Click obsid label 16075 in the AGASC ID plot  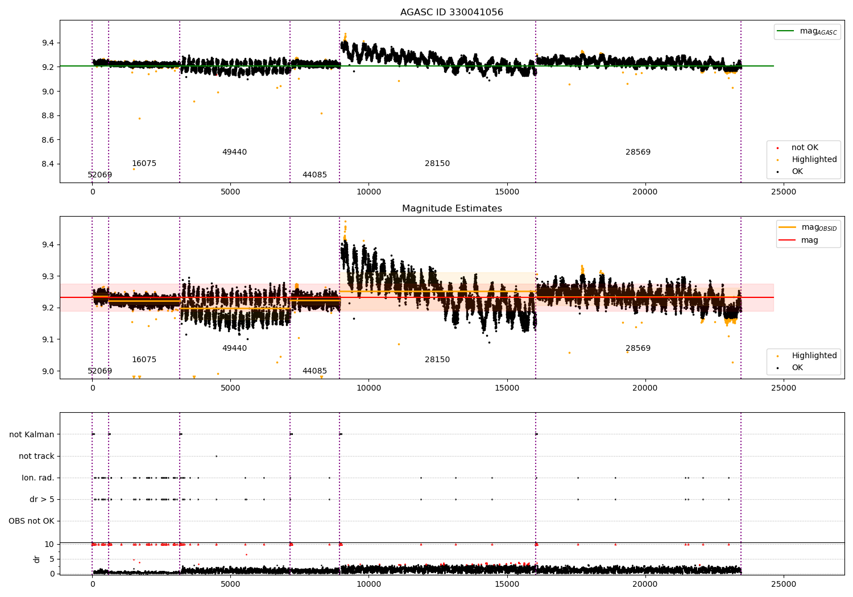tap(144, 164)
